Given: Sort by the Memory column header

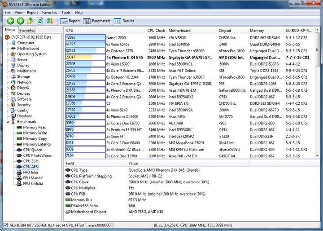Looking at the screenshot, I should click(x=266, y=31).
